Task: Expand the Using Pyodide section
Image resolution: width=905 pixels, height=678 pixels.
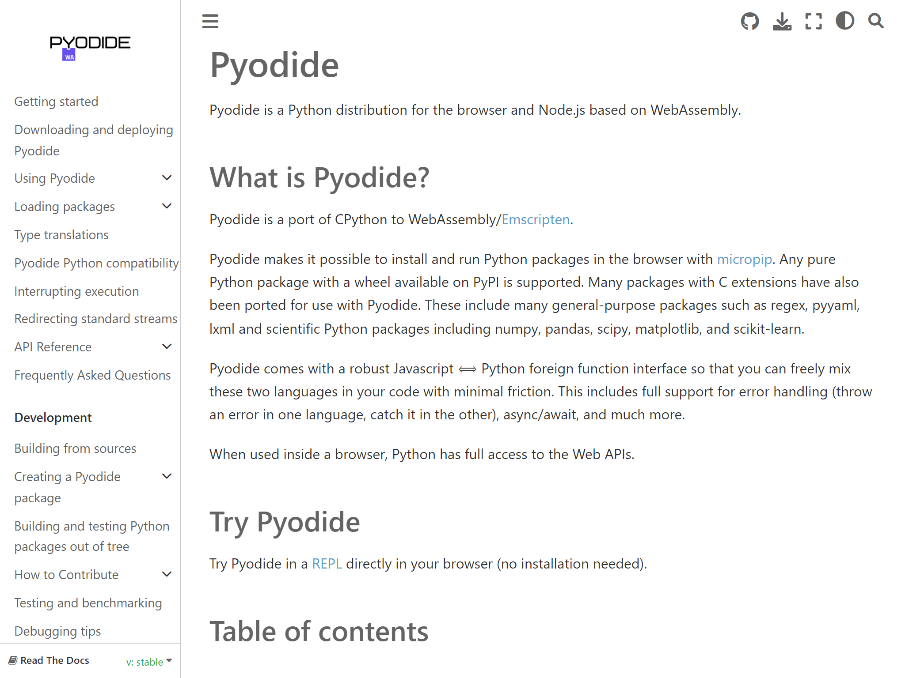Action: point(167,177)
